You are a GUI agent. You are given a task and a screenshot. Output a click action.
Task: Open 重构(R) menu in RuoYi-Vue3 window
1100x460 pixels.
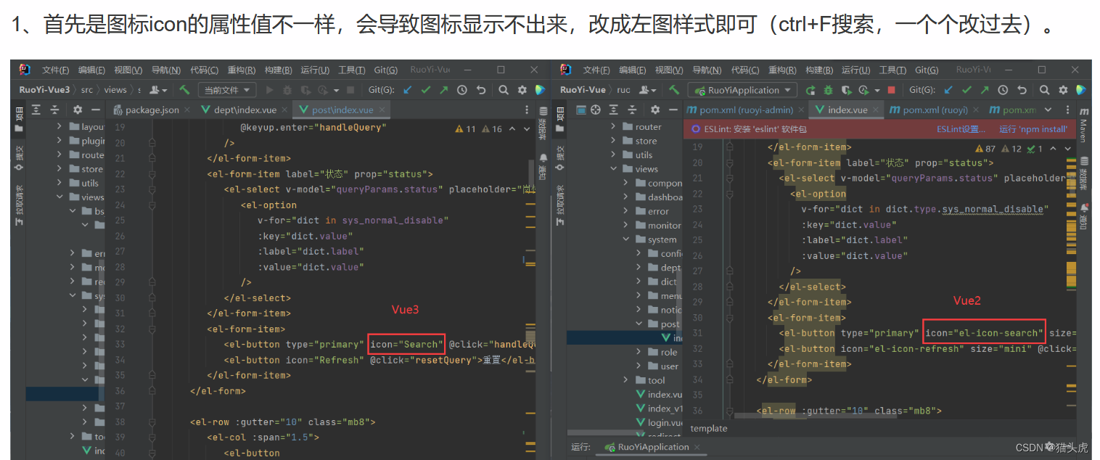tap(241, 70)
